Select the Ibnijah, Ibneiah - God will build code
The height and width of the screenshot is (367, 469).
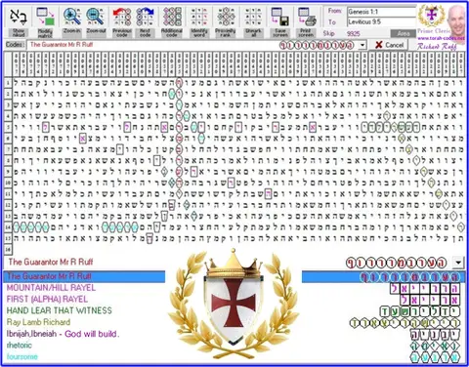(63, 334)
